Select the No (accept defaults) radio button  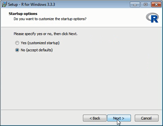click(17, 50)
